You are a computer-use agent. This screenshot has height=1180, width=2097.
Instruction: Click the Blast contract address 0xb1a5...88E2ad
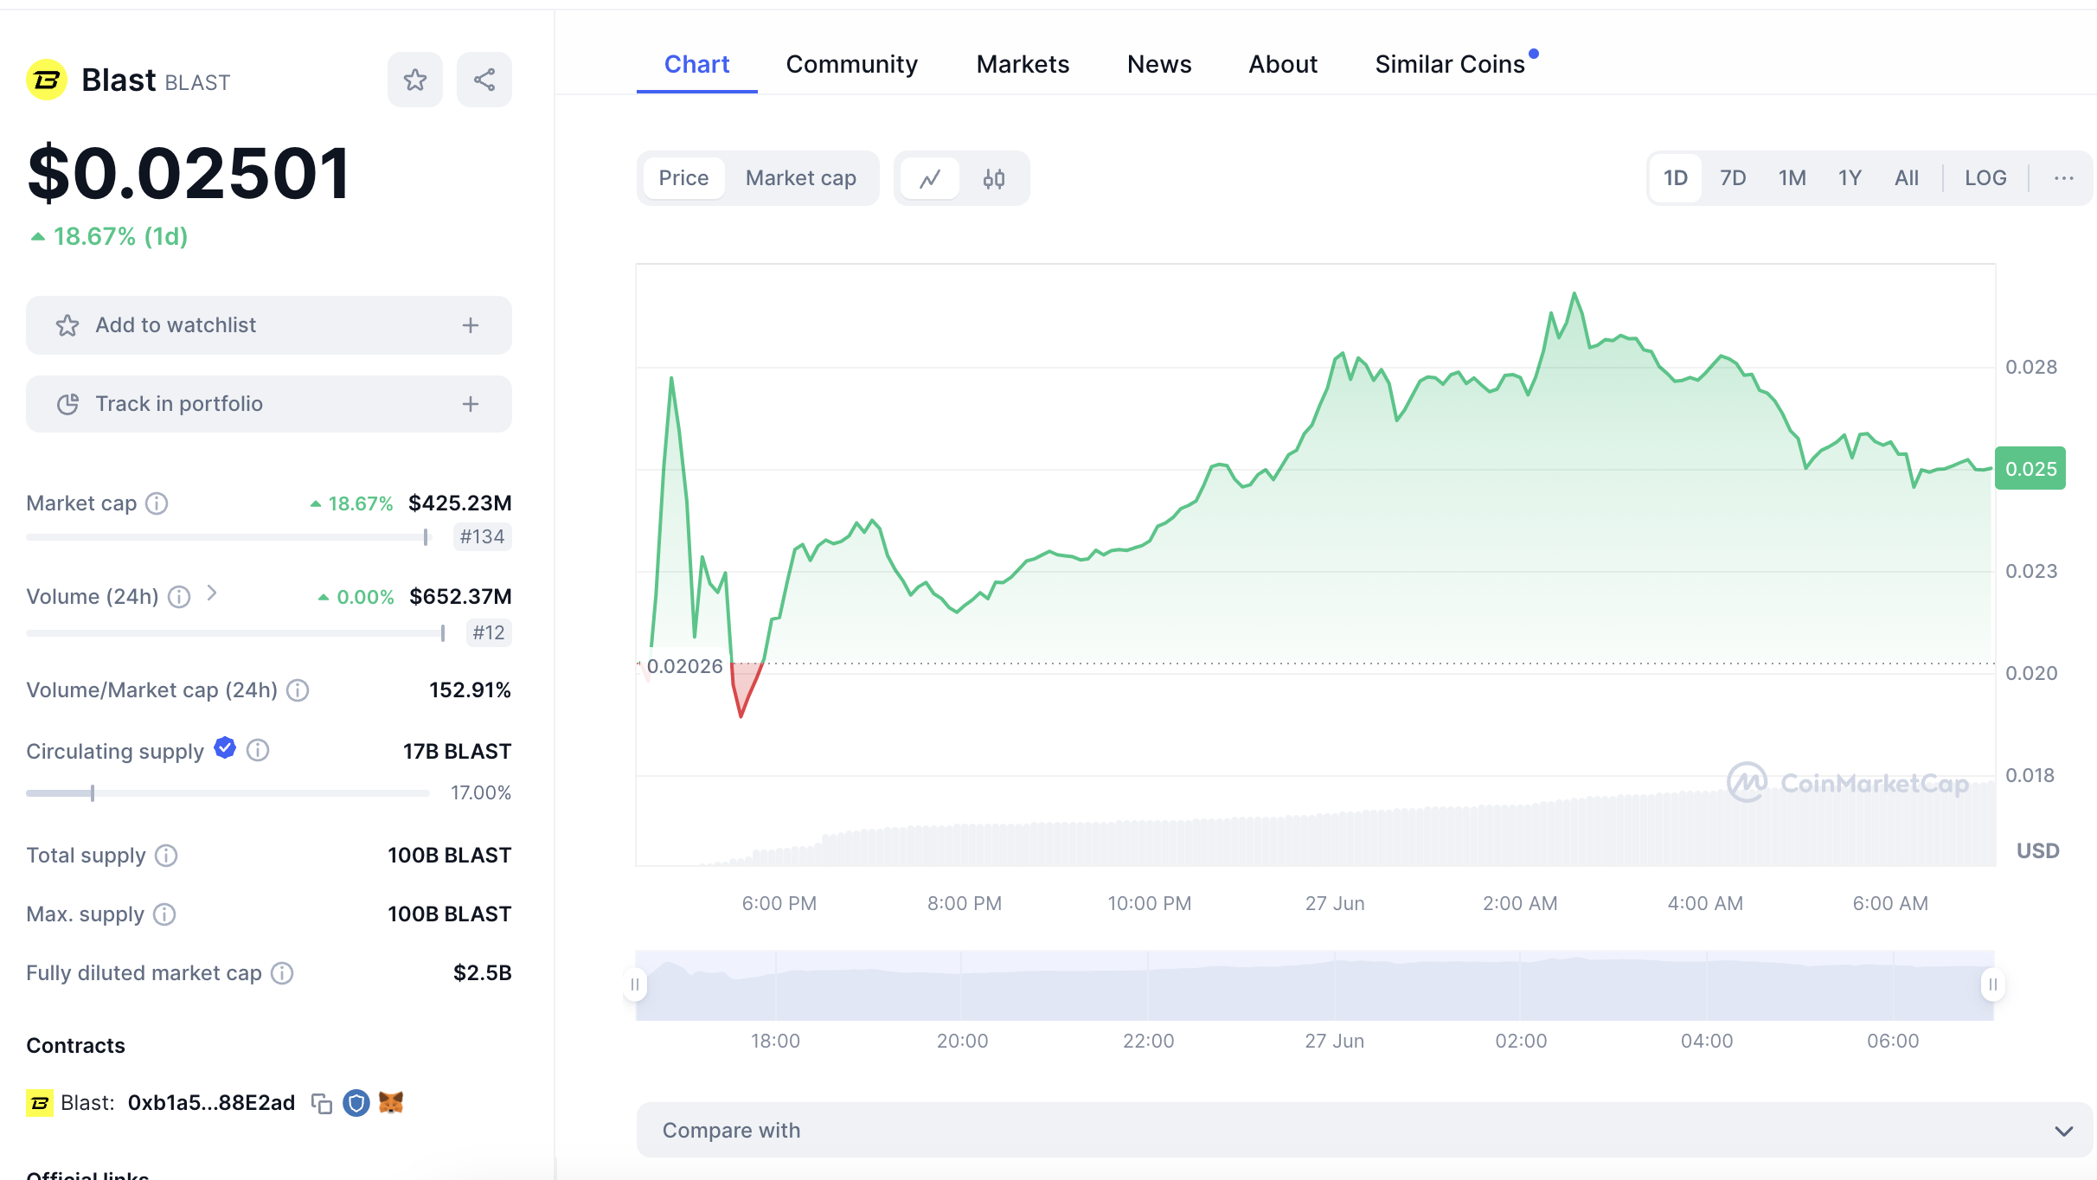point(211,1103)
